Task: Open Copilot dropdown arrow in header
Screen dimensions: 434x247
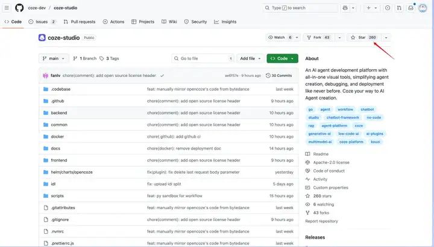Action: click(353, 8)
